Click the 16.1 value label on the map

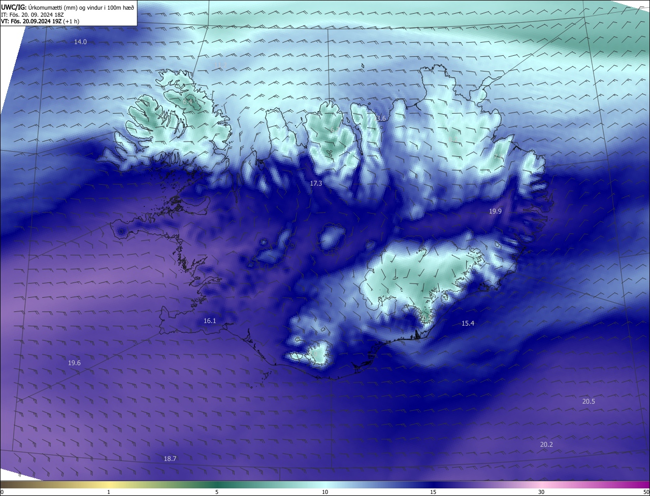[x=210, y=321]
